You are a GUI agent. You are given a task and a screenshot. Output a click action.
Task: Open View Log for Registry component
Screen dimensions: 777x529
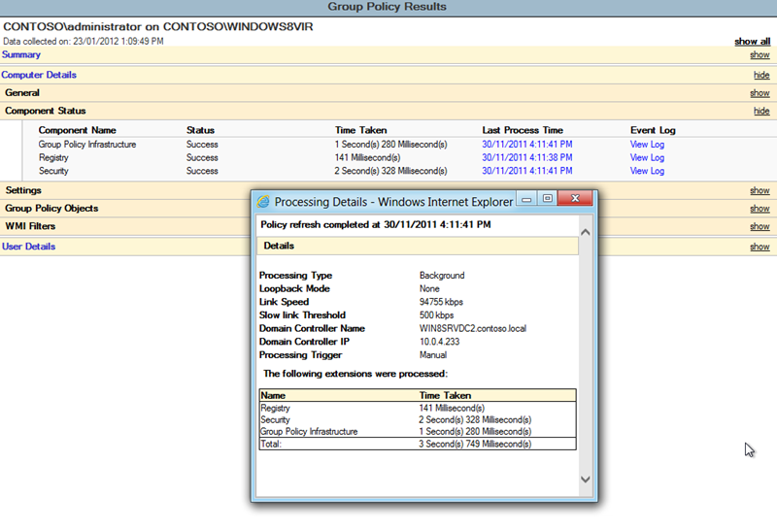pos(647,158)
